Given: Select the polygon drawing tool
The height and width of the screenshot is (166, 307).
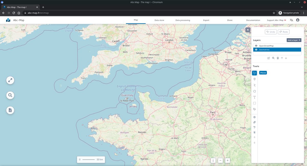Looking at the screenshot, I should 254,91.
